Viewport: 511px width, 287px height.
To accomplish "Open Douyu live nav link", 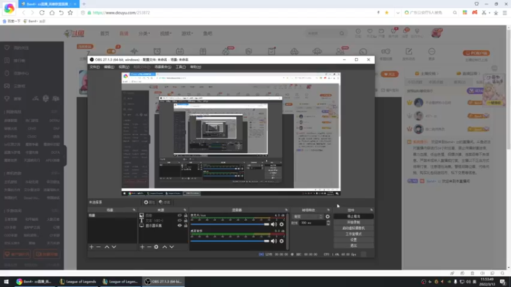I will tap(124, 34).
